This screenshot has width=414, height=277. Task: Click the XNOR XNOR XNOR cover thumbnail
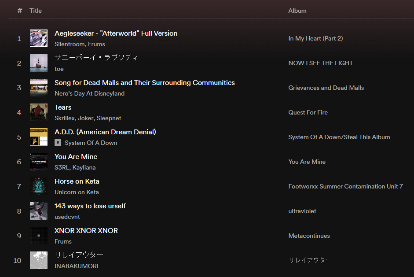[39, 236]
